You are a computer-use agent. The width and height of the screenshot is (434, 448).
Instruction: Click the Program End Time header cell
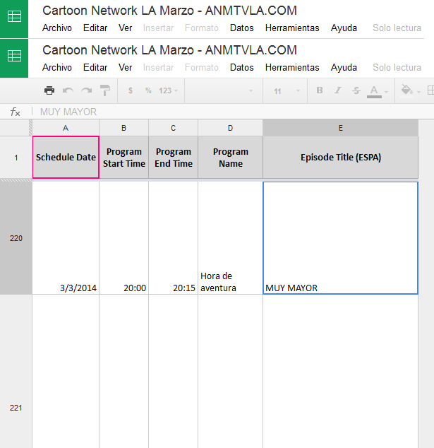(x=173, y=158)
